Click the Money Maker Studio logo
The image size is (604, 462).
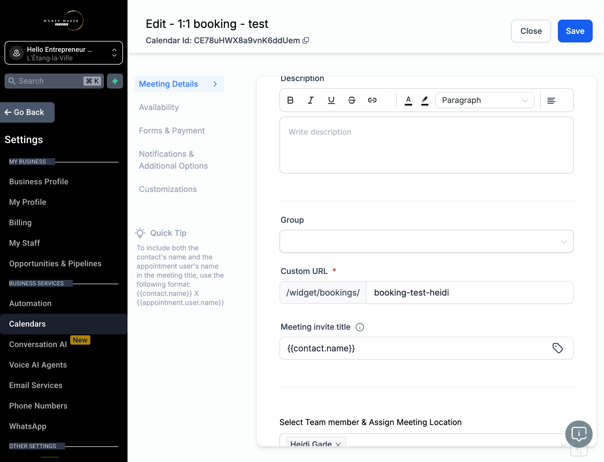[x=63, y=21]
